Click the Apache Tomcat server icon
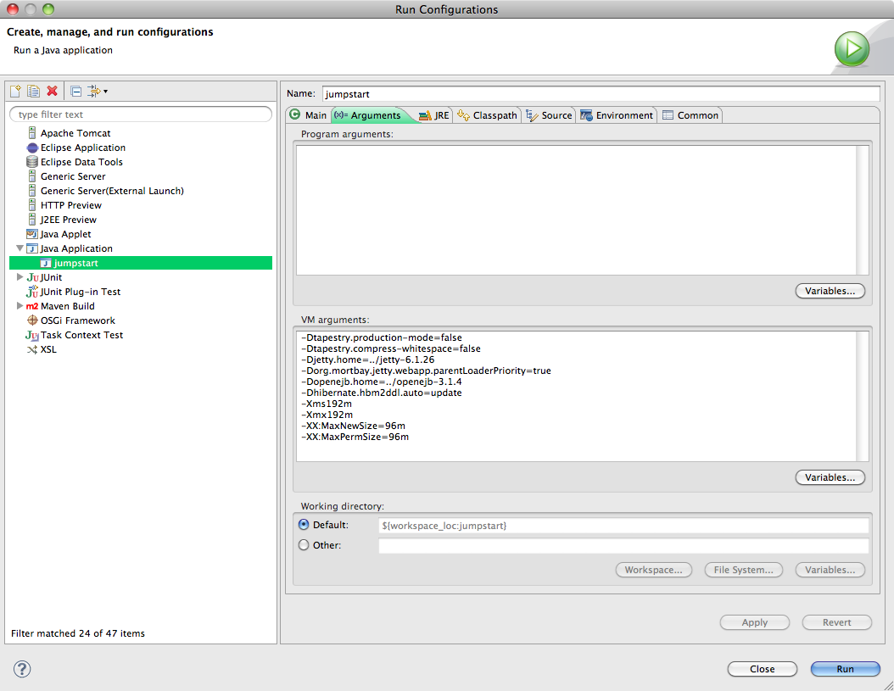Viewport: 894px width, 691px height. [x=32, y=133]
